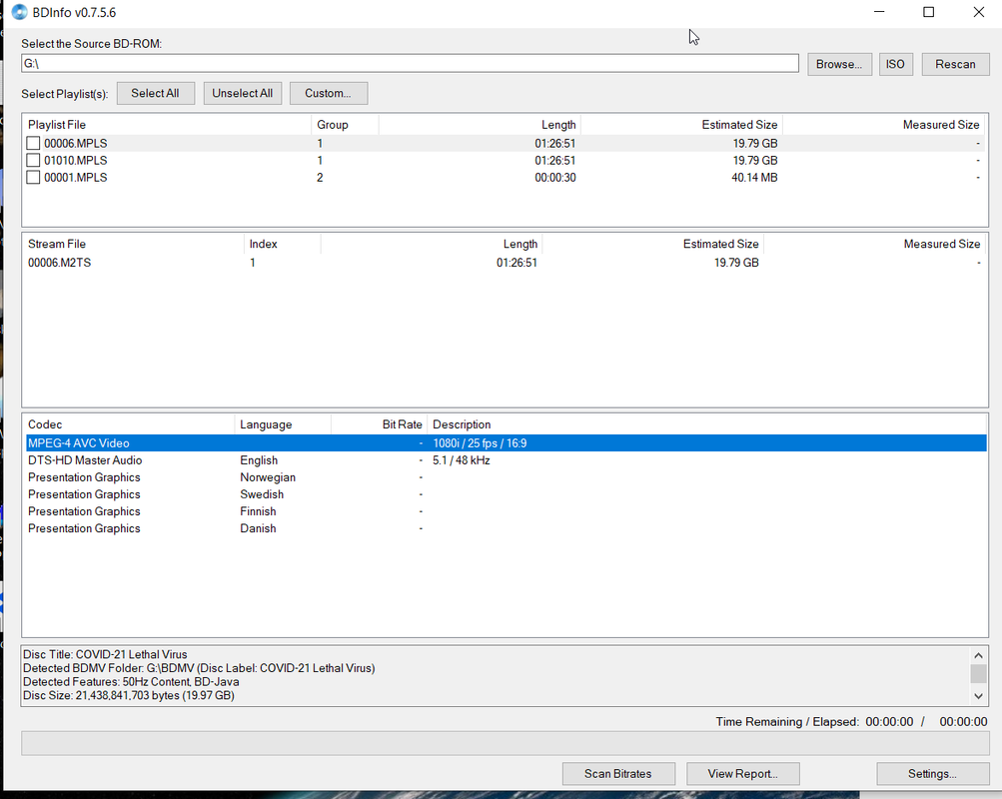Select the Norwegian Presentation Graphics row
This screenshot has height=799, width=1002.
[x=506, y=477]
